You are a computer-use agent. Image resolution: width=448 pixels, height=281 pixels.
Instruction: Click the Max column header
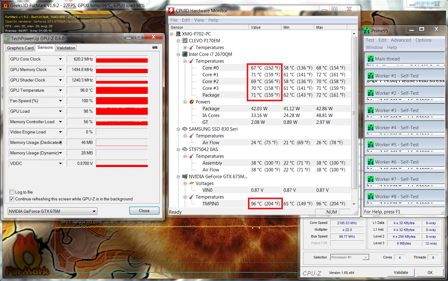[330, 27]
